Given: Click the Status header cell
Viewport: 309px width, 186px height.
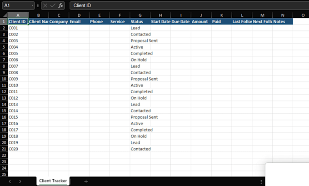Looking at the screenshot, I should 140,21.
